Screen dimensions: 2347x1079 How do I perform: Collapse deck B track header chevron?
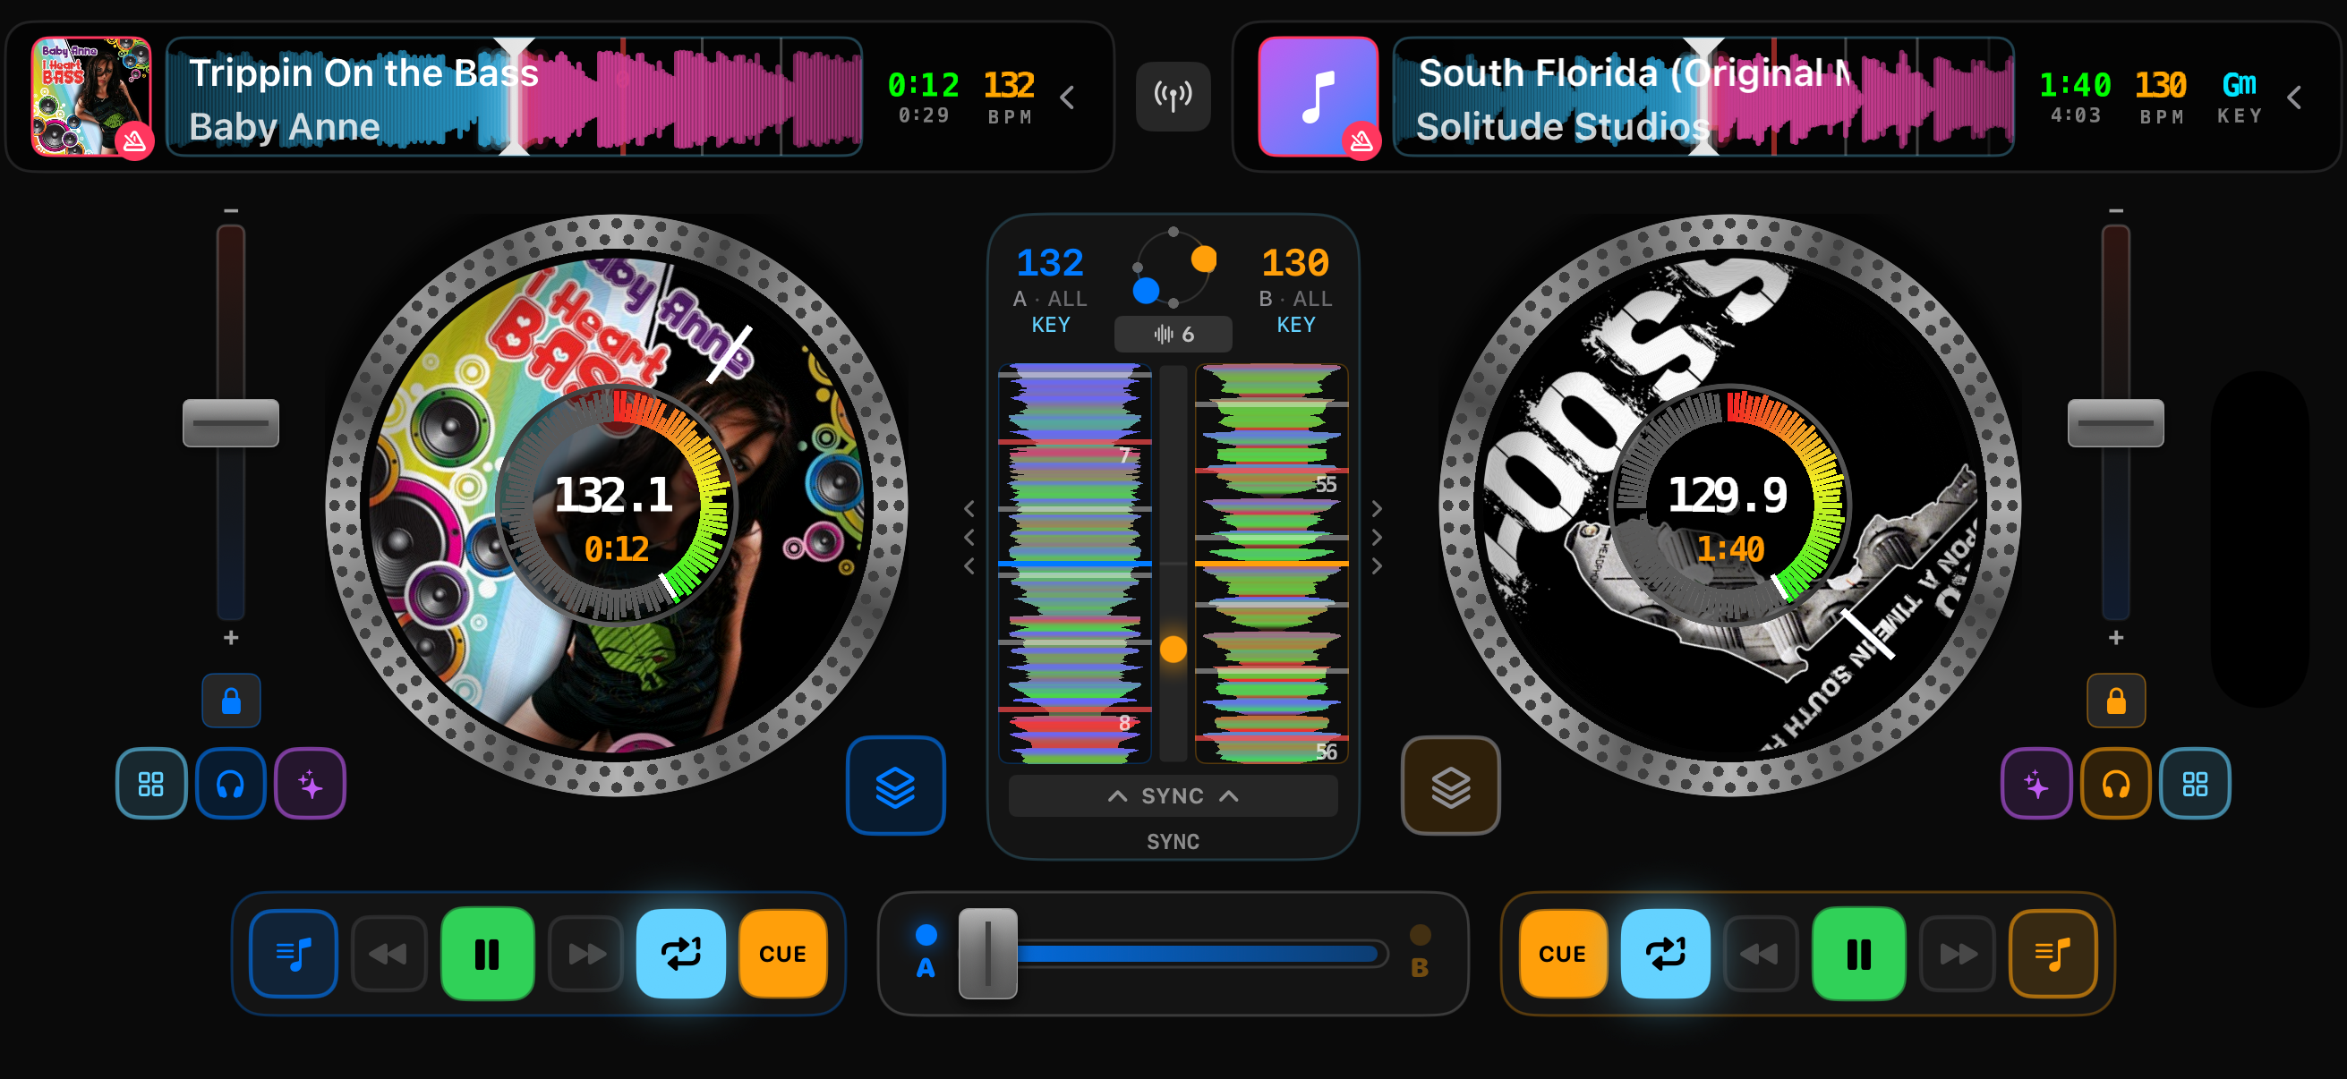2294,97
